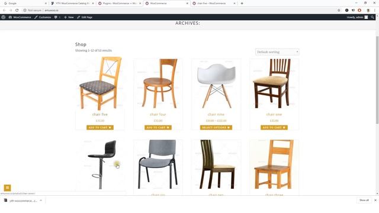Click the white chair nine product image
The image size is (379, 213).
pyautogui.click(x=216, y=83)
